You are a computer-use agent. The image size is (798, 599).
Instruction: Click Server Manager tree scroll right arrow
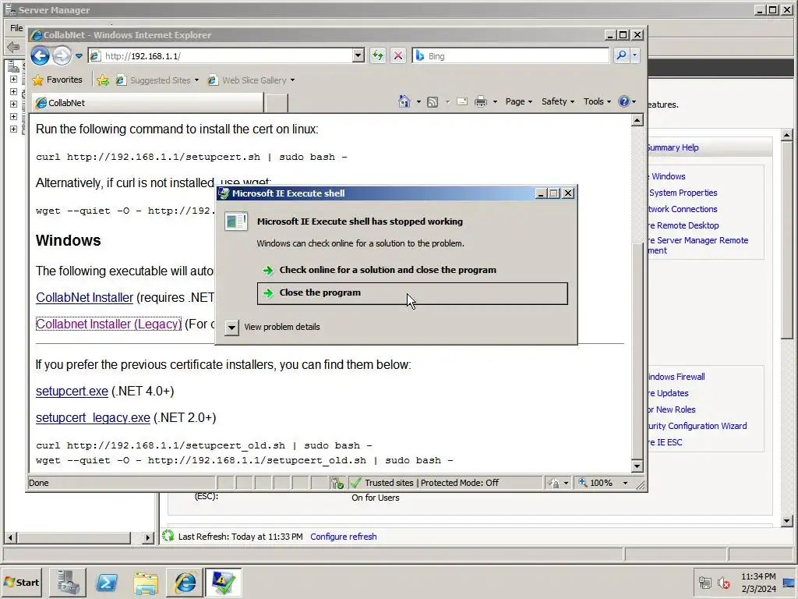click(147, 537)
